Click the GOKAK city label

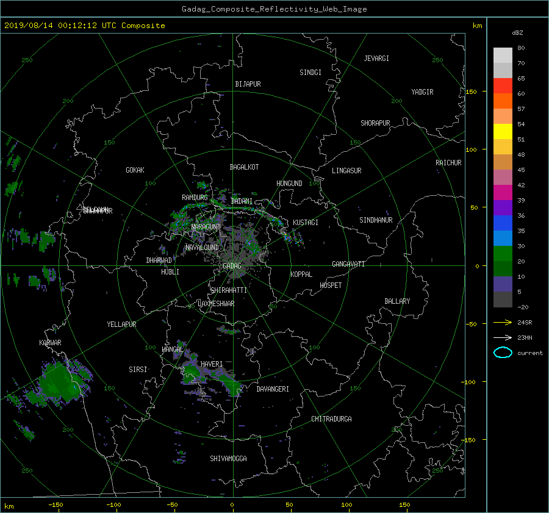click(135, 170)
